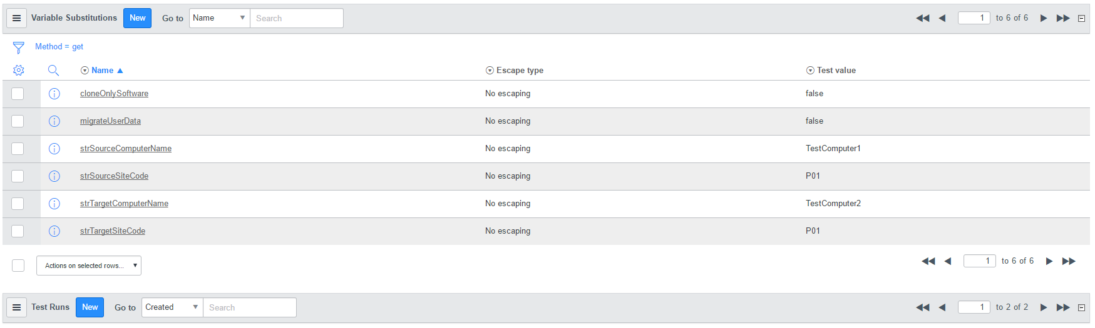The image size is (1095, 328).
Task: Open the Name go-to field dropdown
Action: click(219, 18)
